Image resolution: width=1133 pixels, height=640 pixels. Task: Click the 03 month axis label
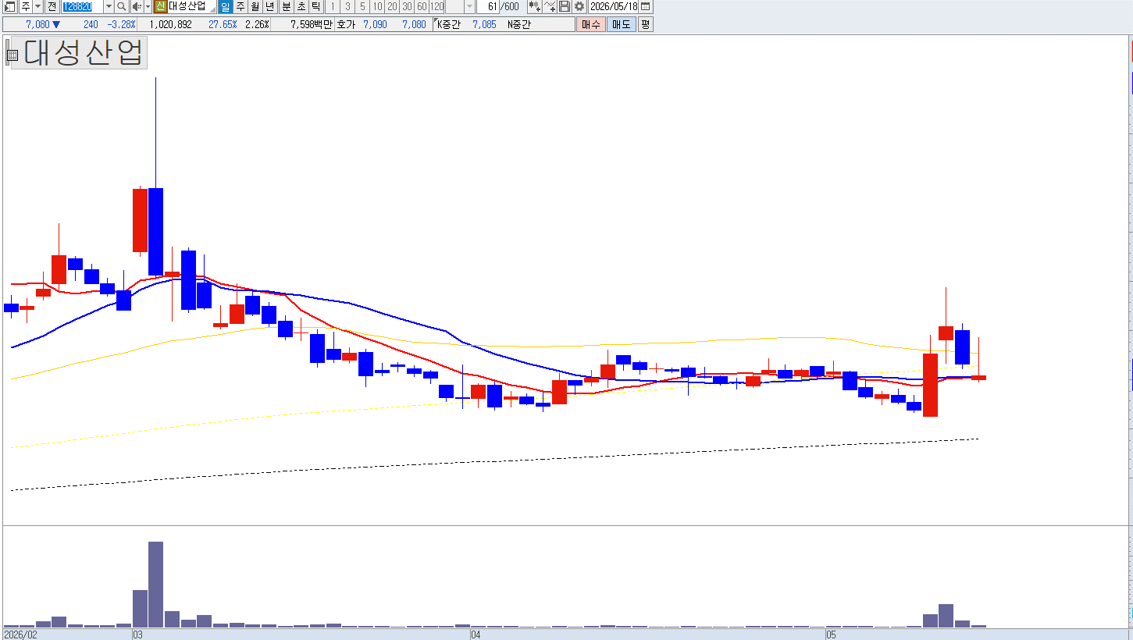[x=138, y=635]
